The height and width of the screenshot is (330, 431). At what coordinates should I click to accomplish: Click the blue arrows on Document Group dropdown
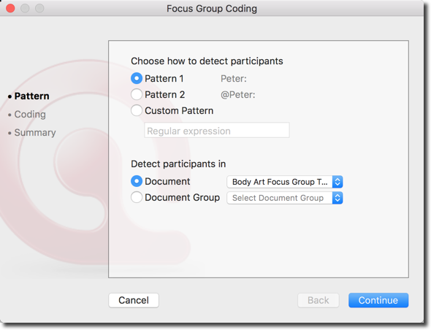pos(337,198)
